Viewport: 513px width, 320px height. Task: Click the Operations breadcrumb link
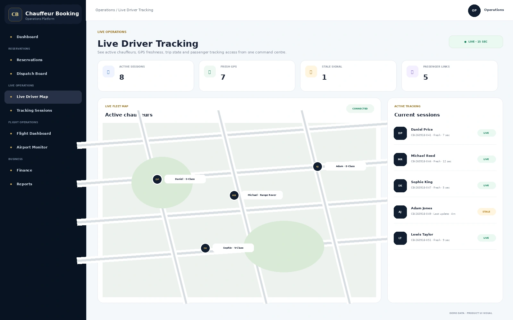[x=105, y=10]
